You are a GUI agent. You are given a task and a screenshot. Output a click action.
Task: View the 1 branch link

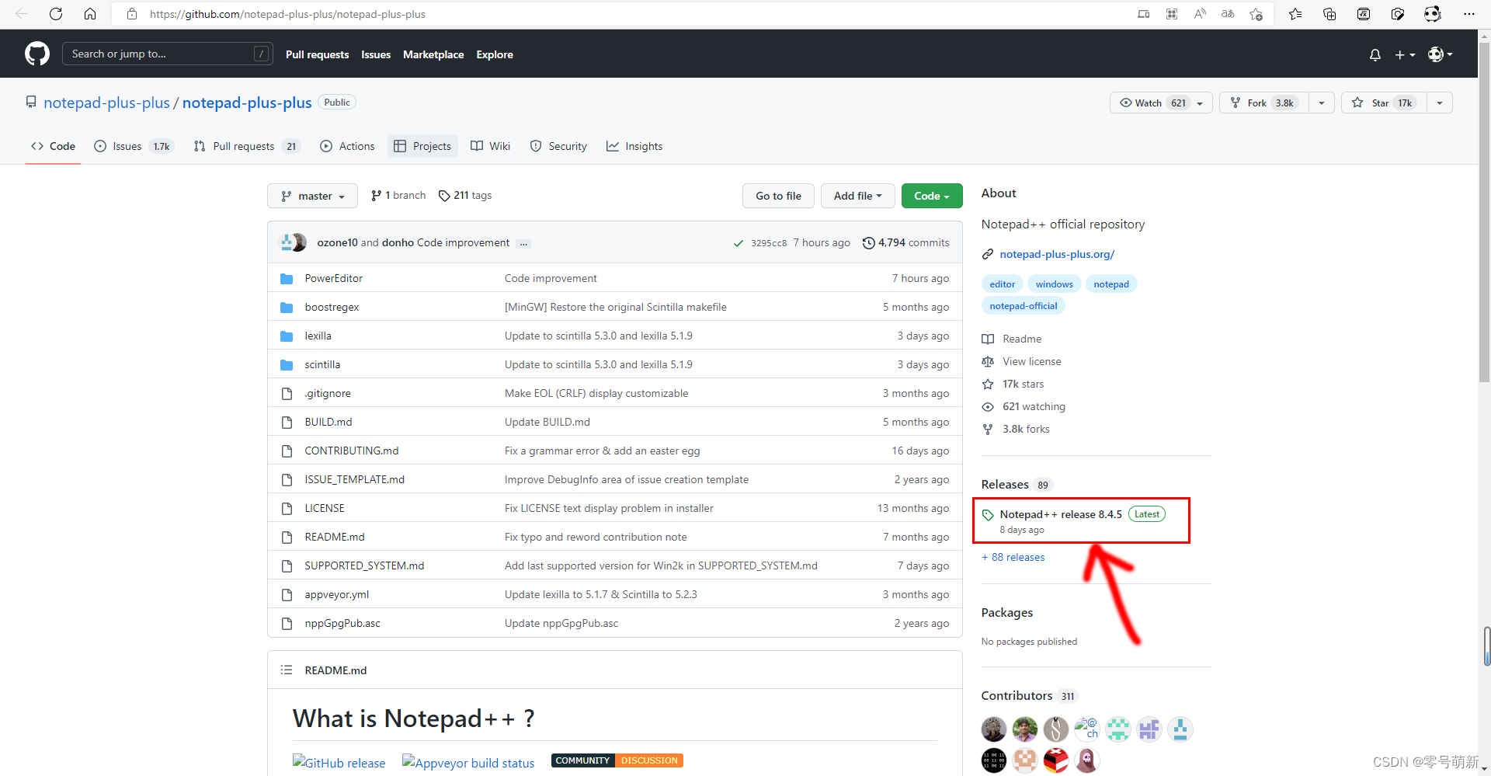pyautogui.click(x=398, y=196)
